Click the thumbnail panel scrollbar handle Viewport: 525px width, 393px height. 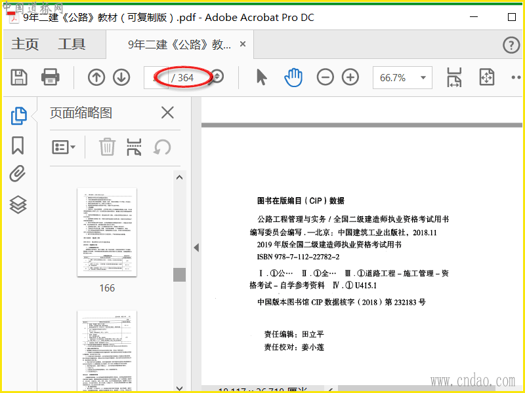(179, 274)
